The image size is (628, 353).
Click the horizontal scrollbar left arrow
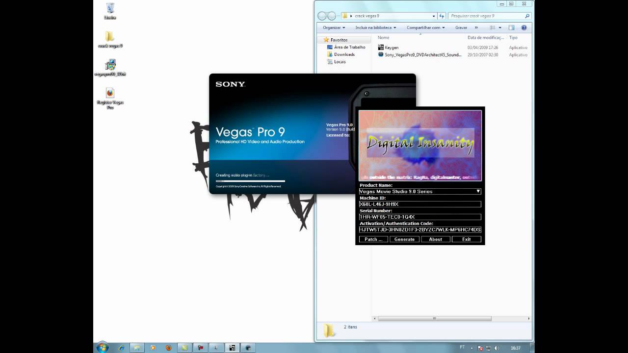tap(375, 318)
